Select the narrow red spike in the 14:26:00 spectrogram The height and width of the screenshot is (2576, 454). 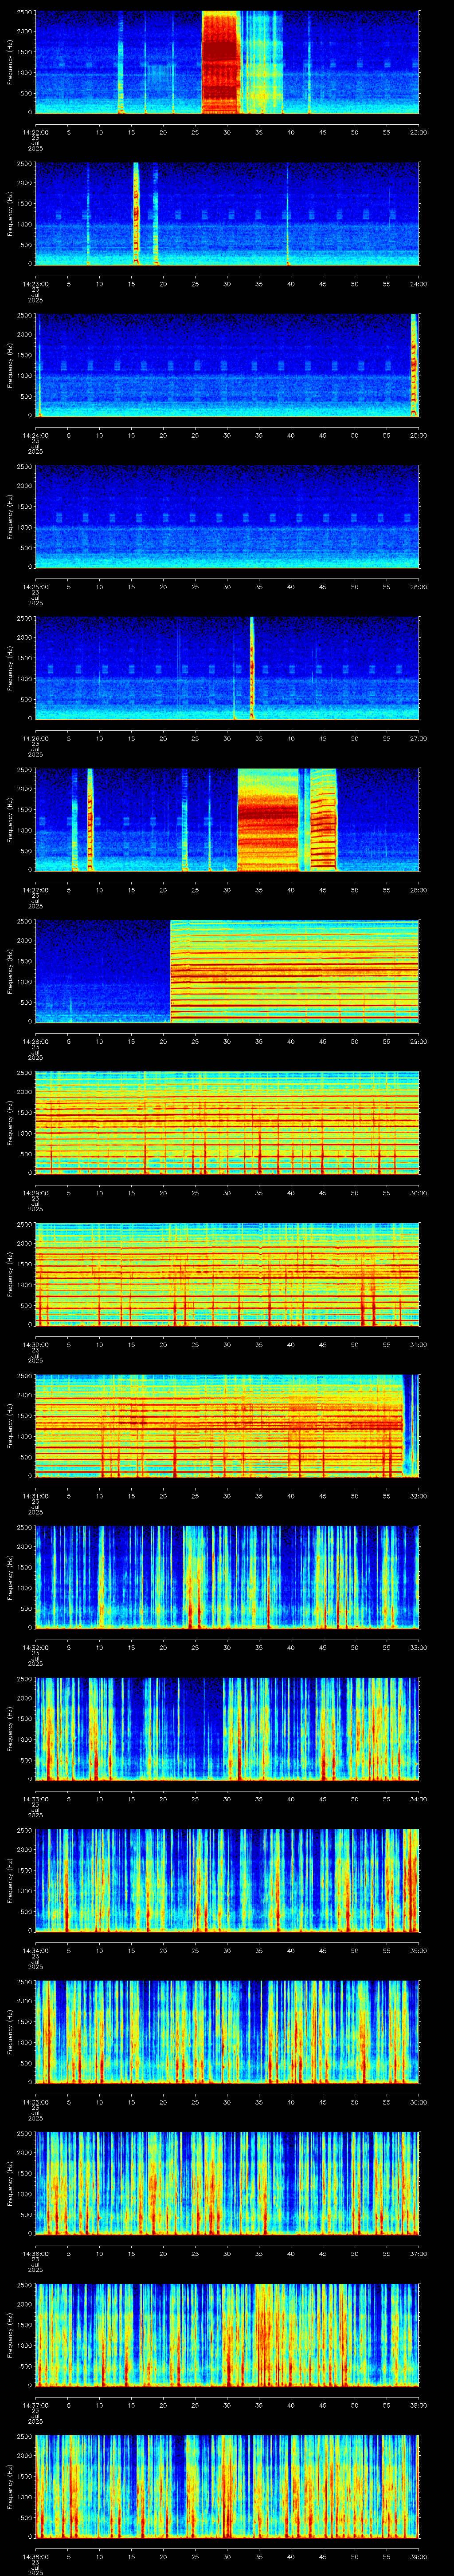(x=251, y=668)
